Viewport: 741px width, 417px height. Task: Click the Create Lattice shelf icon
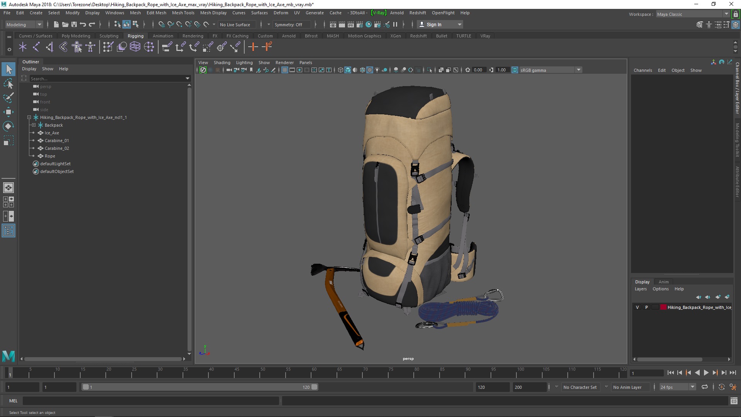pos(135,47)
